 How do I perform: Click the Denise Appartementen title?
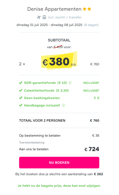(54, 9)
